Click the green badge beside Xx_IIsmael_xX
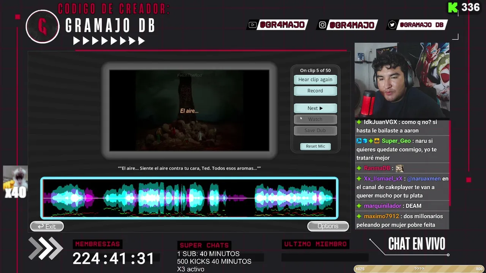486x273 pixels. [x=359, y=179]
